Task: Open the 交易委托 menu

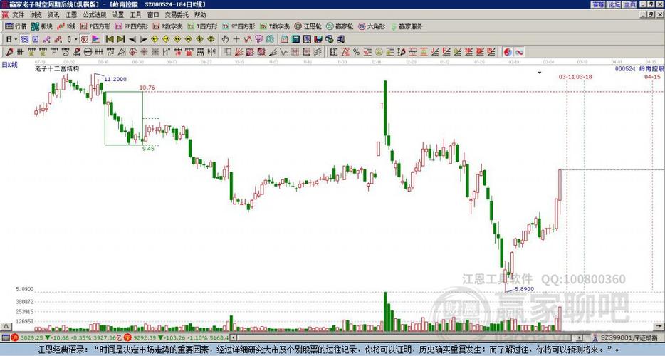Action: click(x=177, y=14)
